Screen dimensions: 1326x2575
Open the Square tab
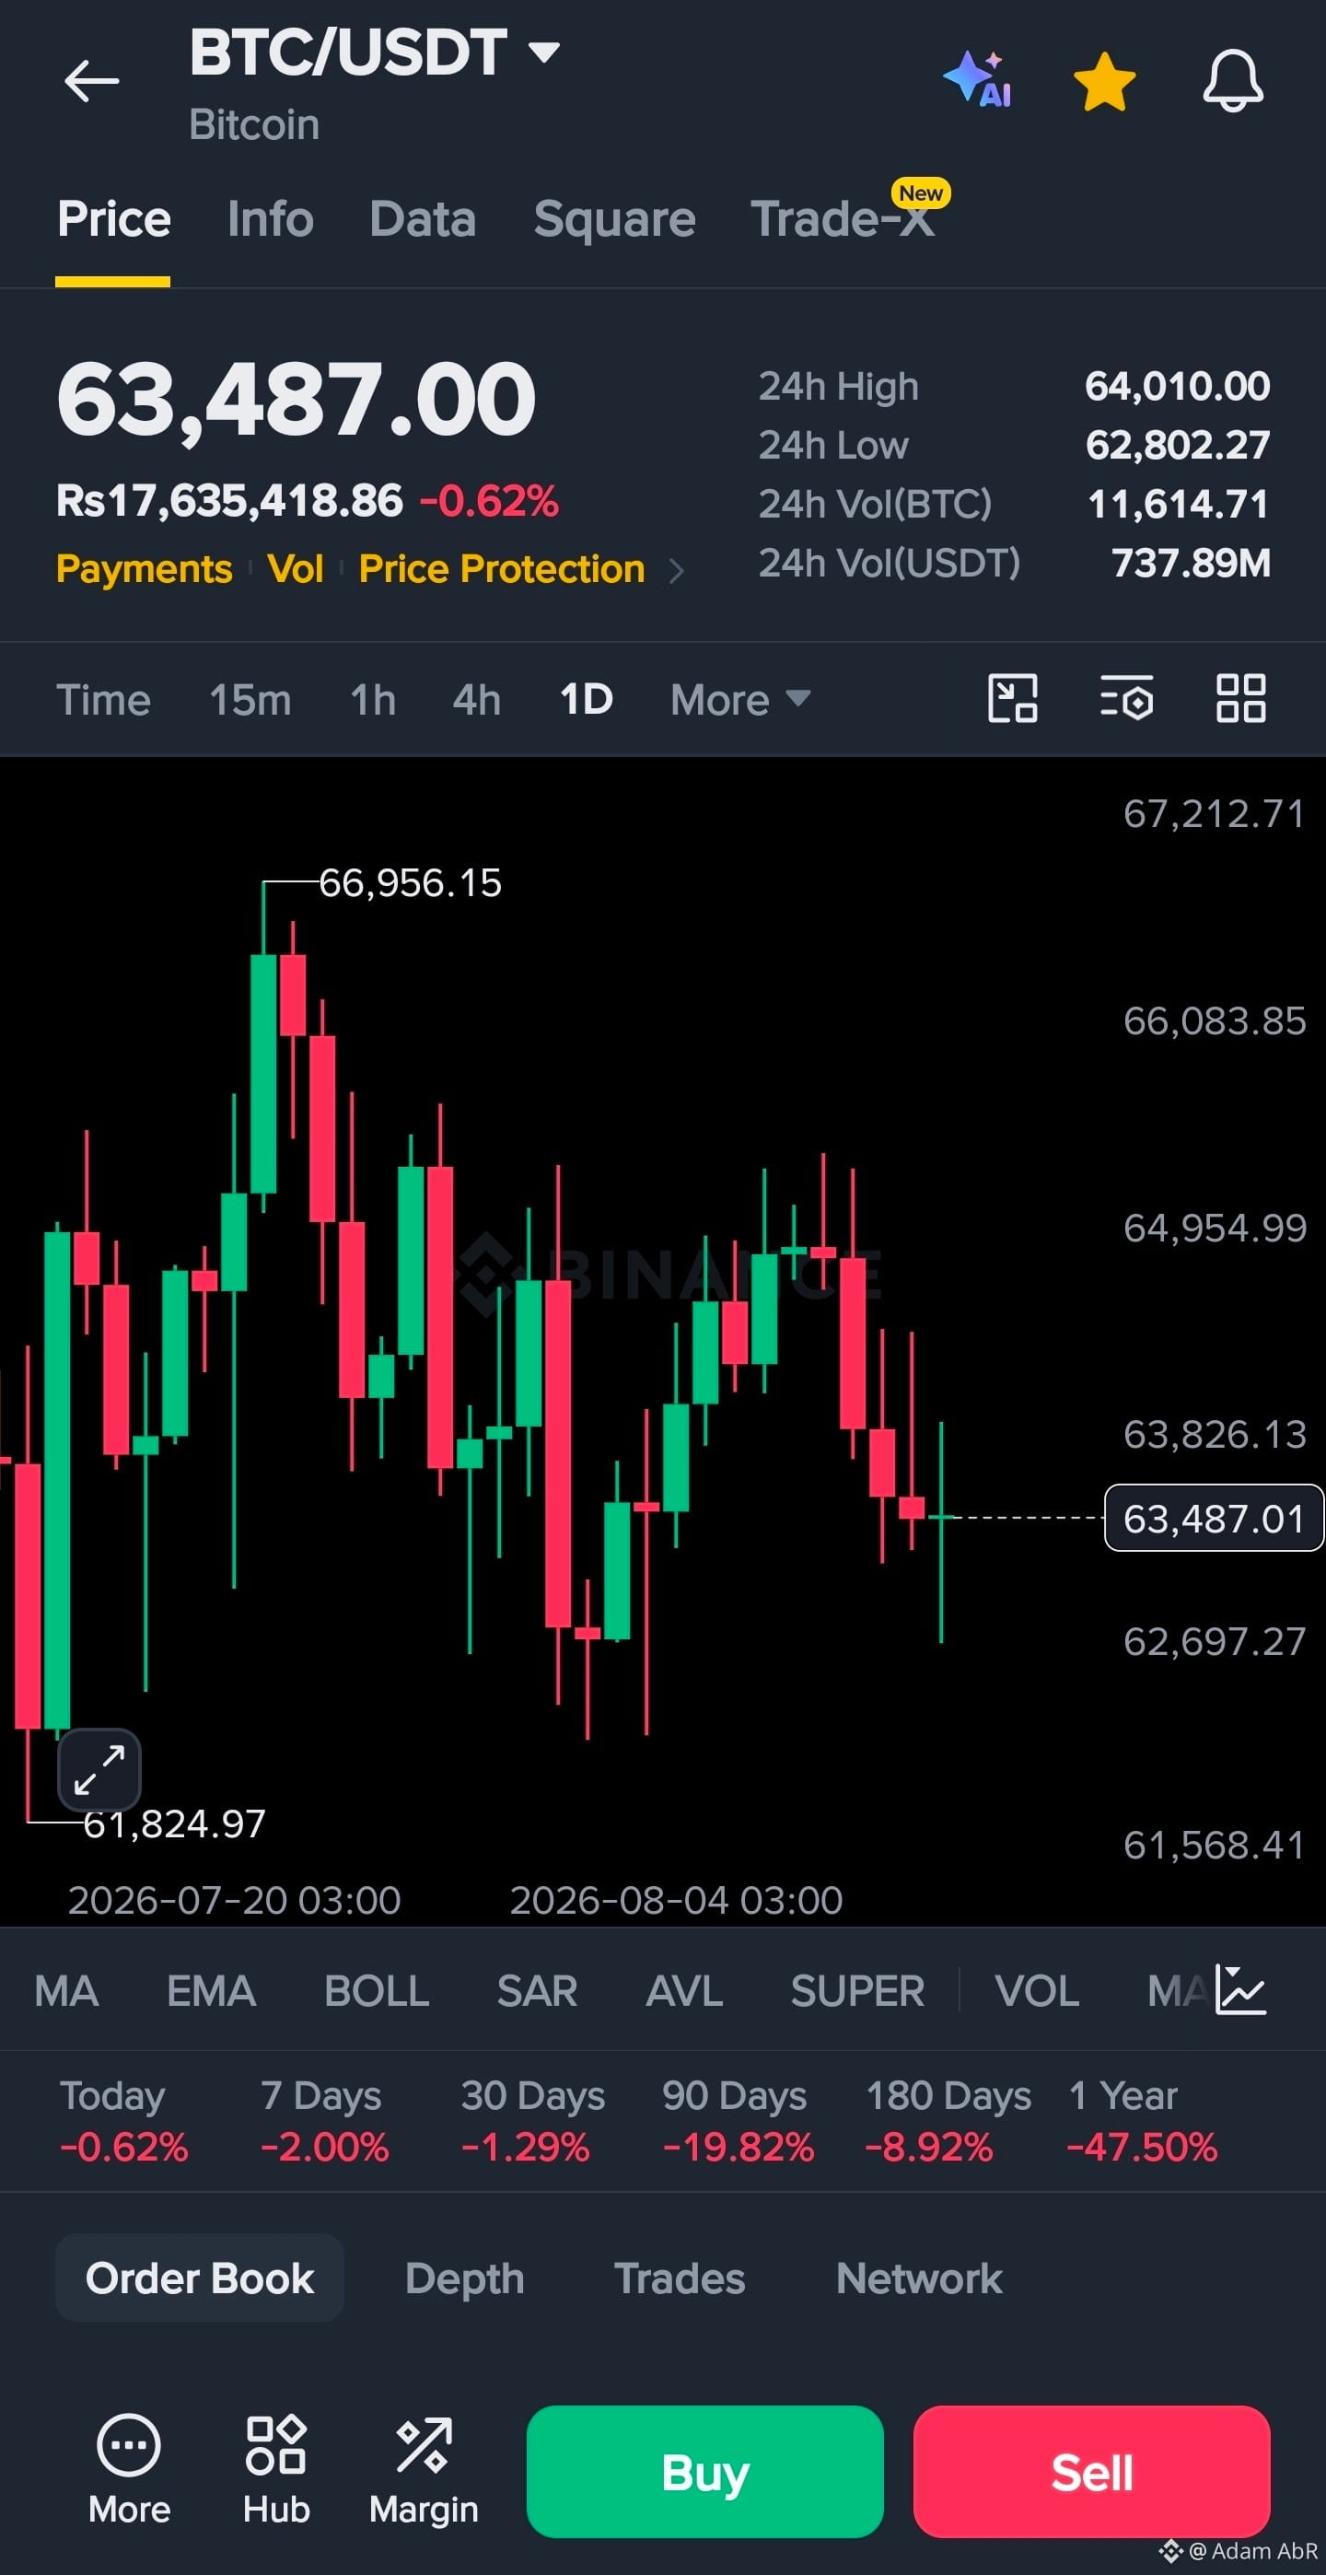(x=614, y=219)
